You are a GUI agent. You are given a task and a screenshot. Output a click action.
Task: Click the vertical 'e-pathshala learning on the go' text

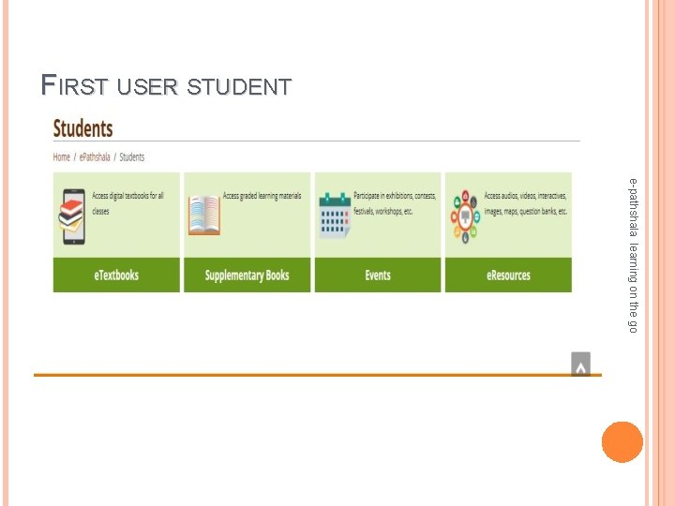[x=633, y=255]
